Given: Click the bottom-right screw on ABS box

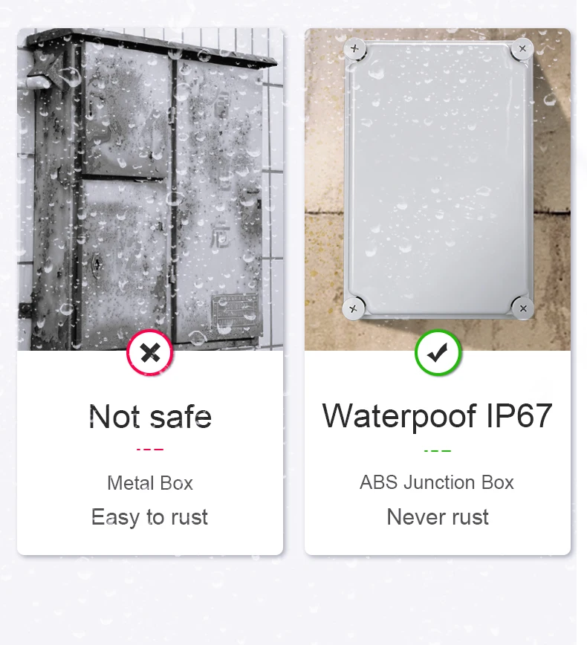Looking at the screenshot, I should coord(523,308).
